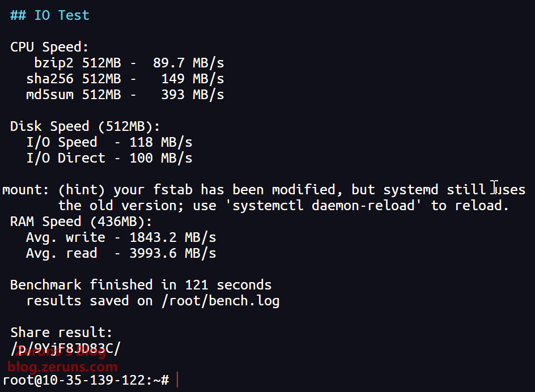The width and height of the screenshot is (535, 392).
Task: Click the '## IO Test' heading text
Action: (x=50, y=15)
